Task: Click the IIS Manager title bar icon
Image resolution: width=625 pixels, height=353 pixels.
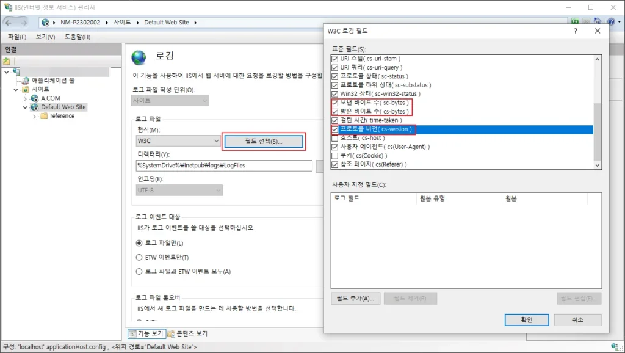Action: (8, 7)
